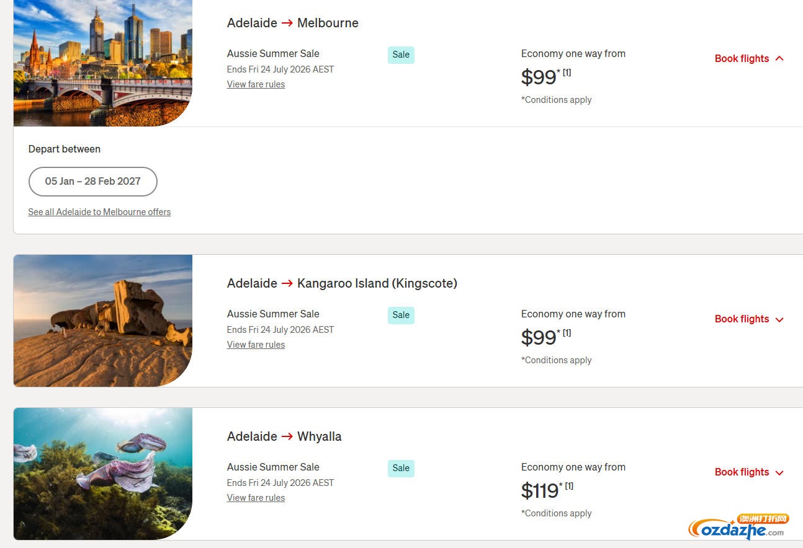This screenshot has height=548, width=803.
Task: Expand Book flights for Kangaroo Island
Action: click(x=749, y=319)
